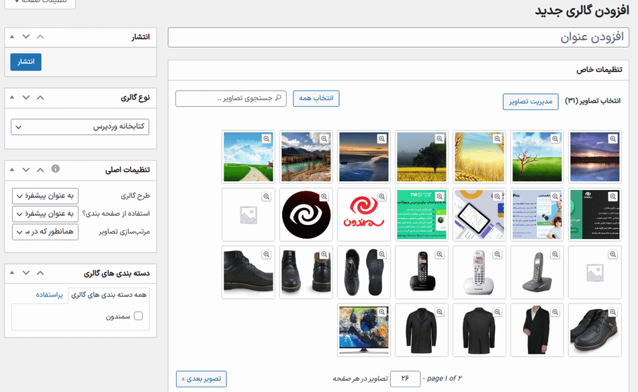Zoom the second-row placeholder image thumbnail
638x392 pixels.
click(x=266, y=197)
